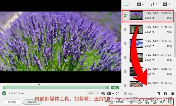
Task: Click the timeline playhead marker
Action: tap(39, 85)
